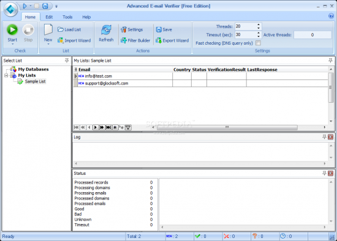Viewport: 337px width, 241px height.
Task: Close the Log panel
Action: (330, 136)
